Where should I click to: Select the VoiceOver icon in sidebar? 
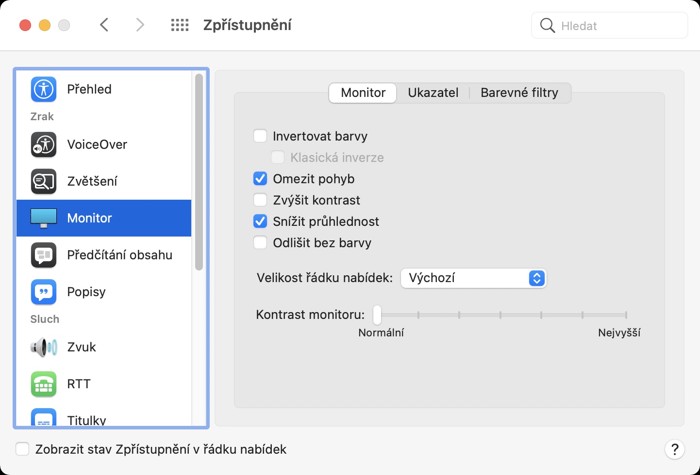(x=44, y=144)
